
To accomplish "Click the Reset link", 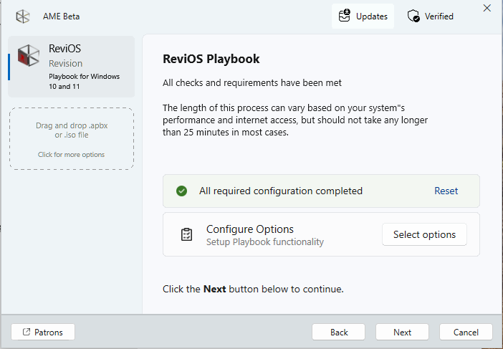I will point(446,191).
